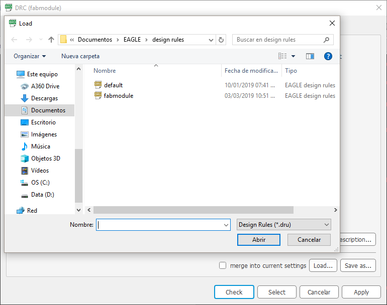Click Check button in DRC window
Viewport: 387px width, 305px height.
click(234, 292)
